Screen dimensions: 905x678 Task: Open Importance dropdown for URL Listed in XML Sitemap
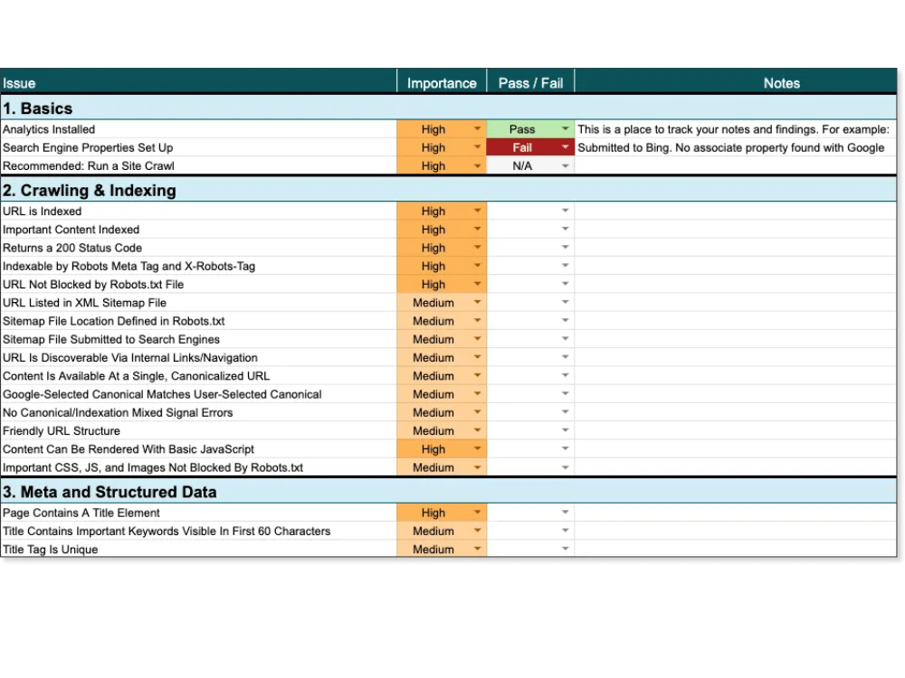click(x=477, y=302)
